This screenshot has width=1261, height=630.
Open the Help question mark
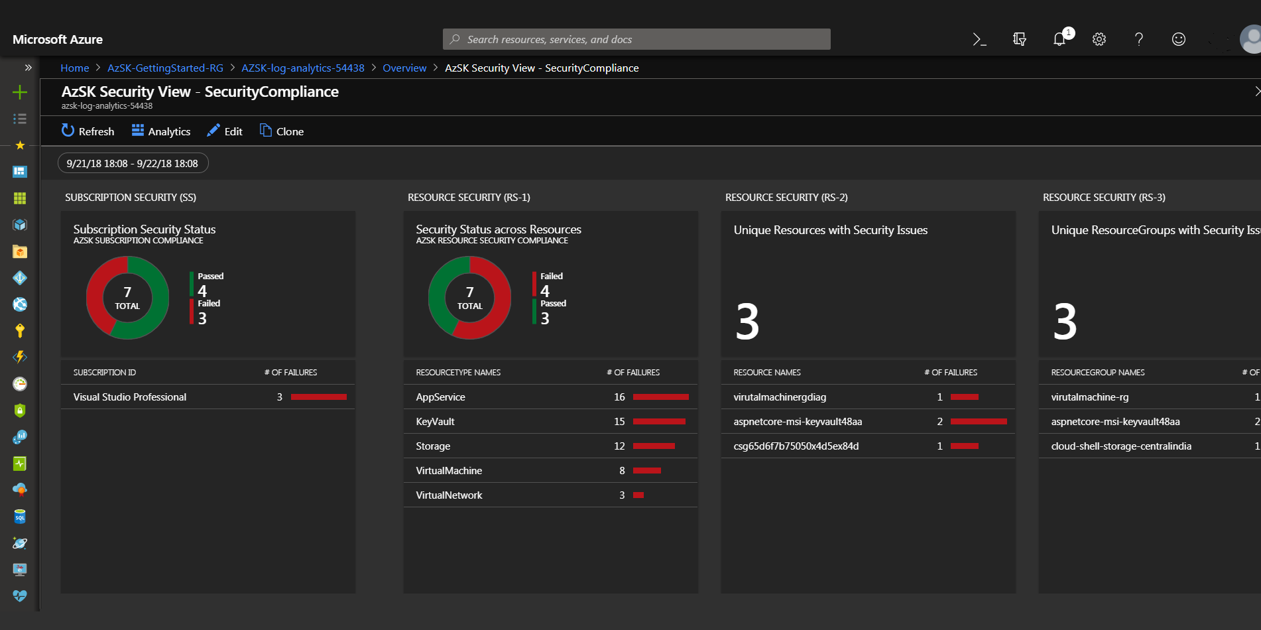pos(1139,39)
